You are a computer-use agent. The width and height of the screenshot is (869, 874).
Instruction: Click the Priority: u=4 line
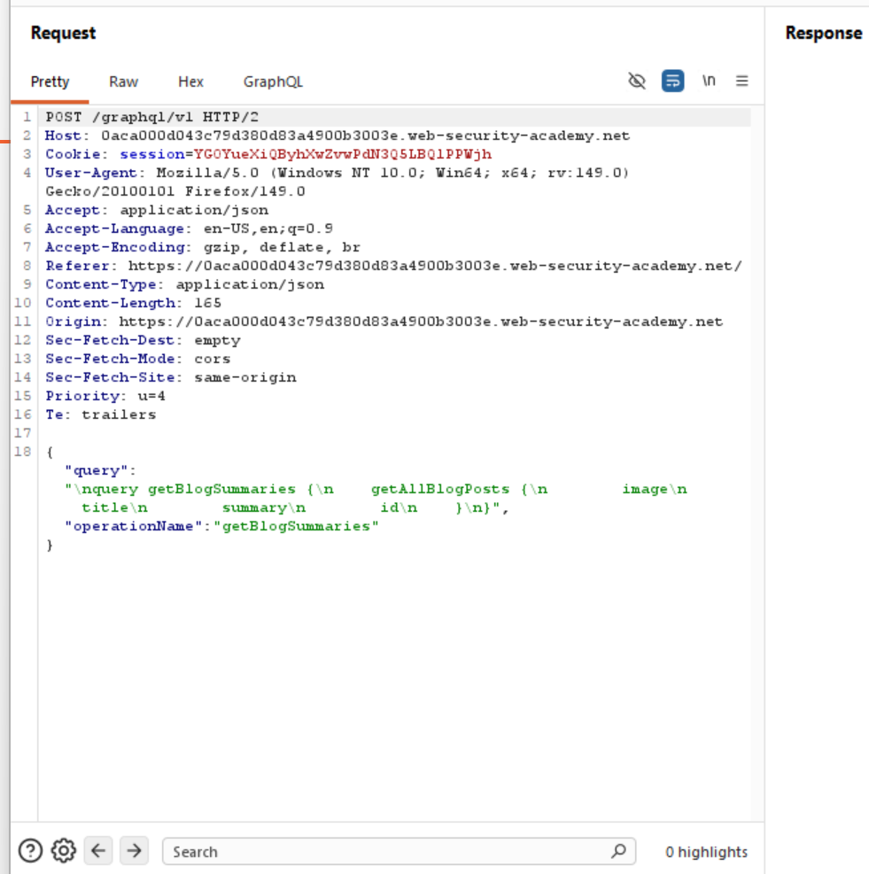pyautogui.click(x=105, y=396)
